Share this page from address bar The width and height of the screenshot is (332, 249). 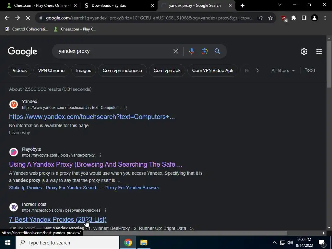260,18
